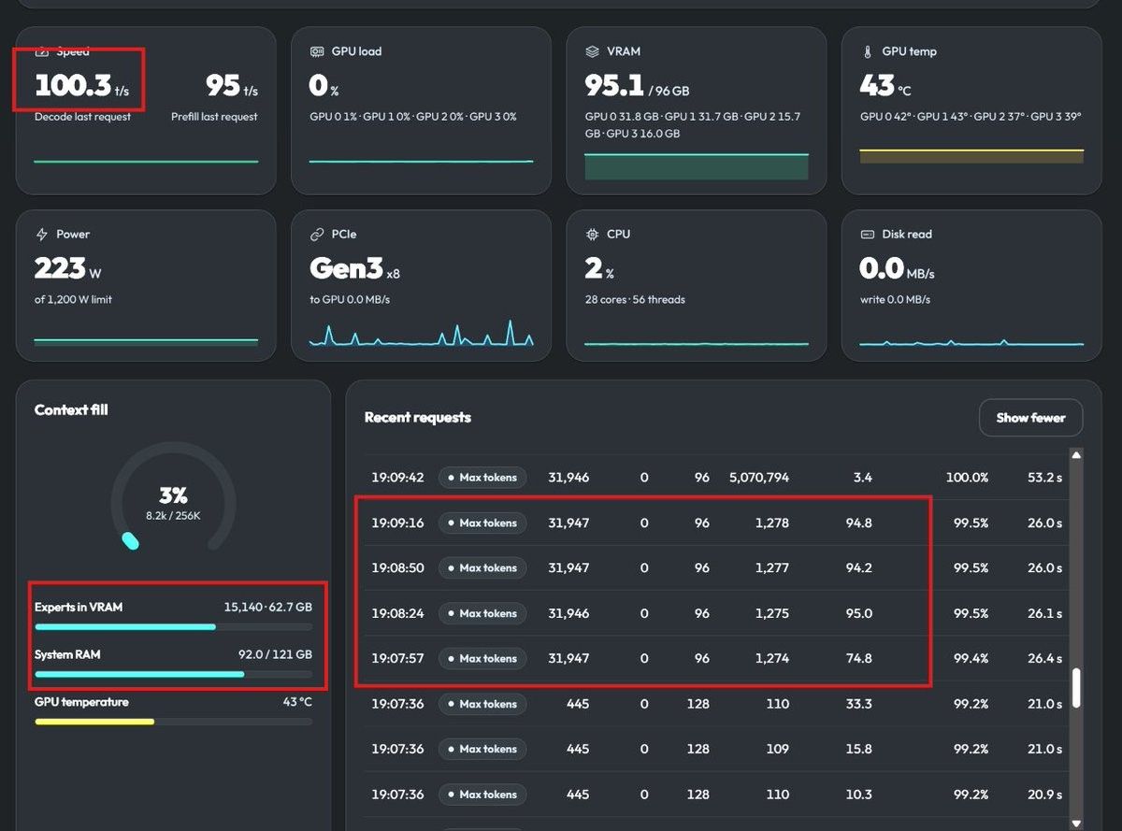Click the Gen3 x8 PCIe value

(355, 269)
